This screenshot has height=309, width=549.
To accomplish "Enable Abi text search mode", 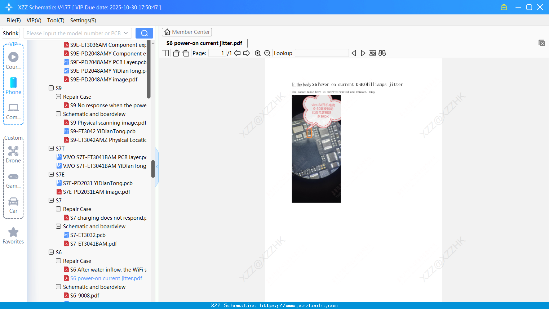I will [x=372, y=53].
